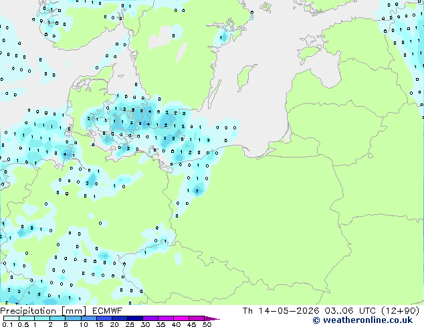Click the '03..06 UTC' time text

tap(351, 311)
